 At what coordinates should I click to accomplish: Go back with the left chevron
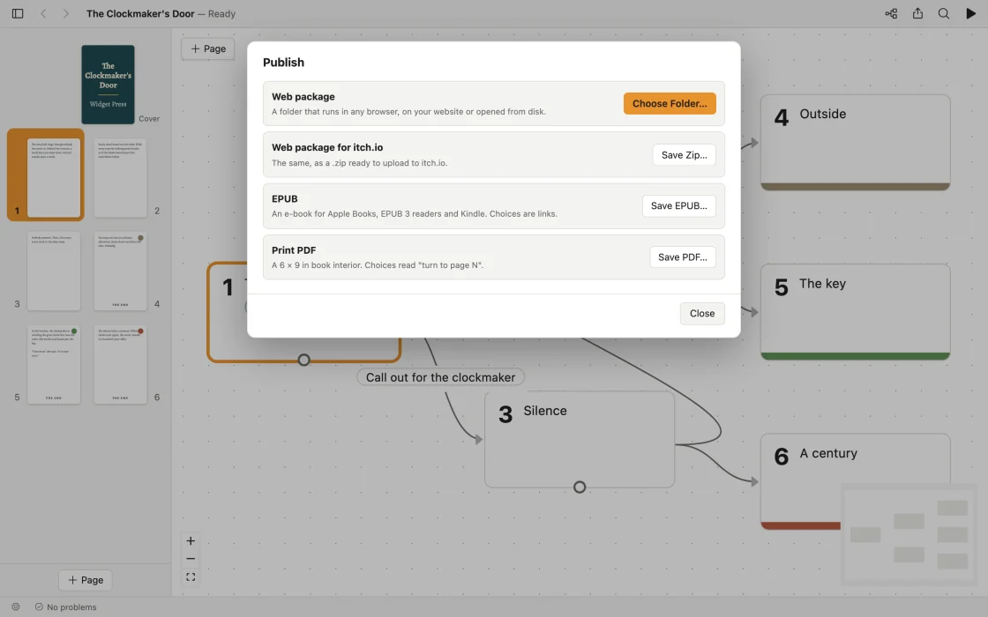(43, 13)
